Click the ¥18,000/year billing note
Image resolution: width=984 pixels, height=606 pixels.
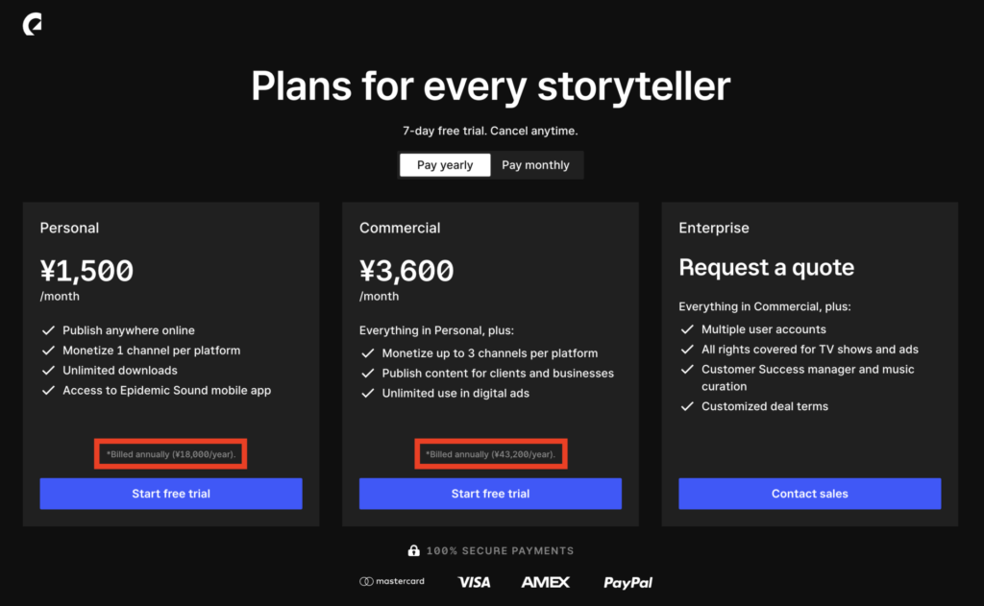click(171, 454)
